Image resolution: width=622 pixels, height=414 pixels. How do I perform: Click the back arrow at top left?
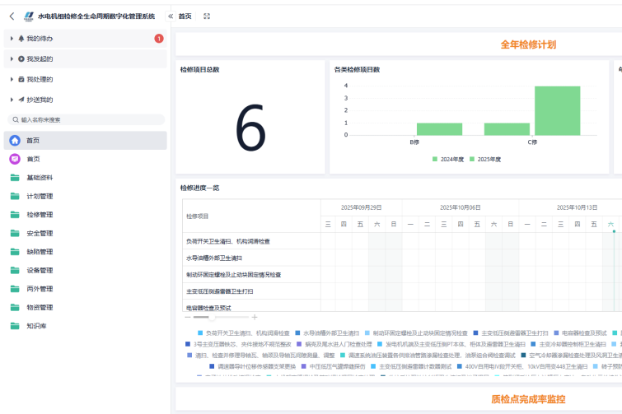(12, 16)
